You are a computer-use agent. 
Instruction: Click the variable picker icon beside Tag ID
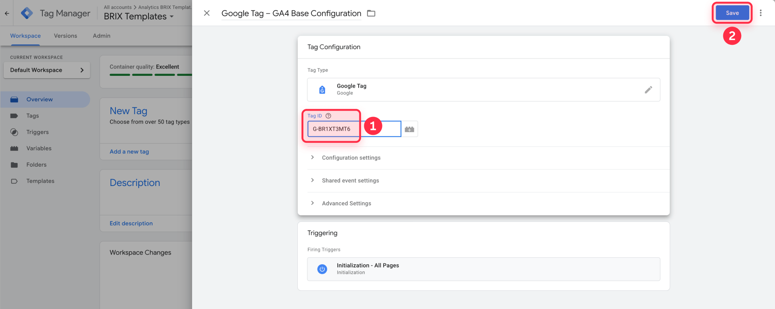(409, 129)
